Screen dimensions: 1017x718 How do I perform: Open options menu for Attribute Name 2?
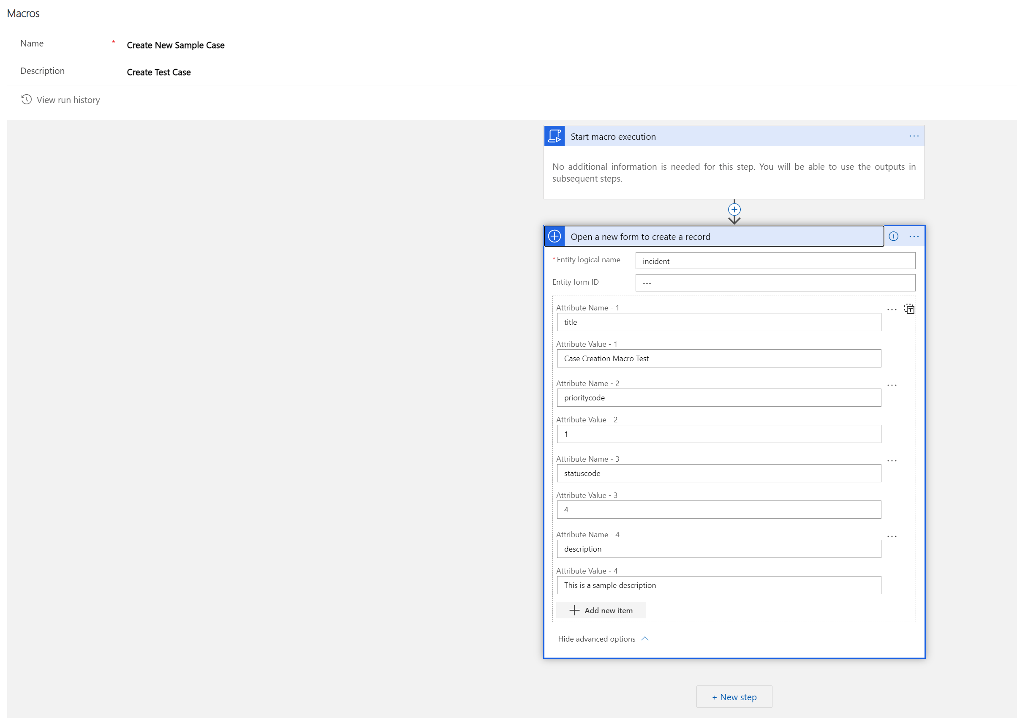click(x=892, y=385)
